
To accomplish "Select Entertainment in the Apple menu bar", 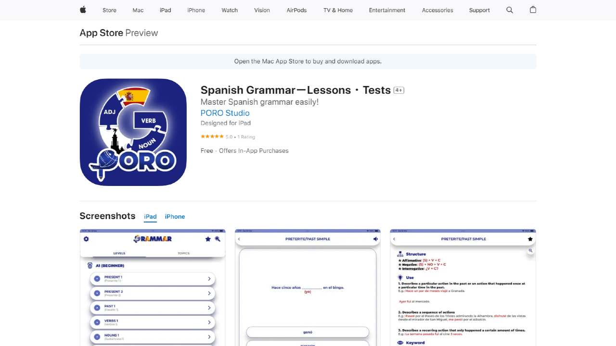I will point(387,10).
